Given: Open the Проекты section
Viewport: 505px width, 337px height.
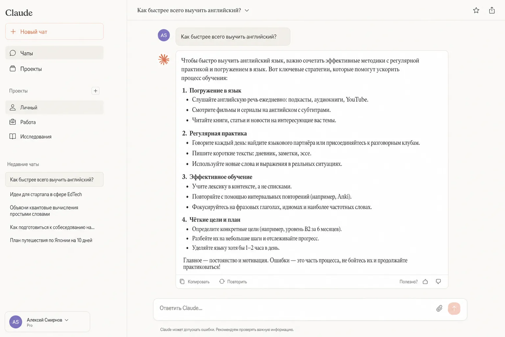Looking at the screenshot, I should click(54, 69).
